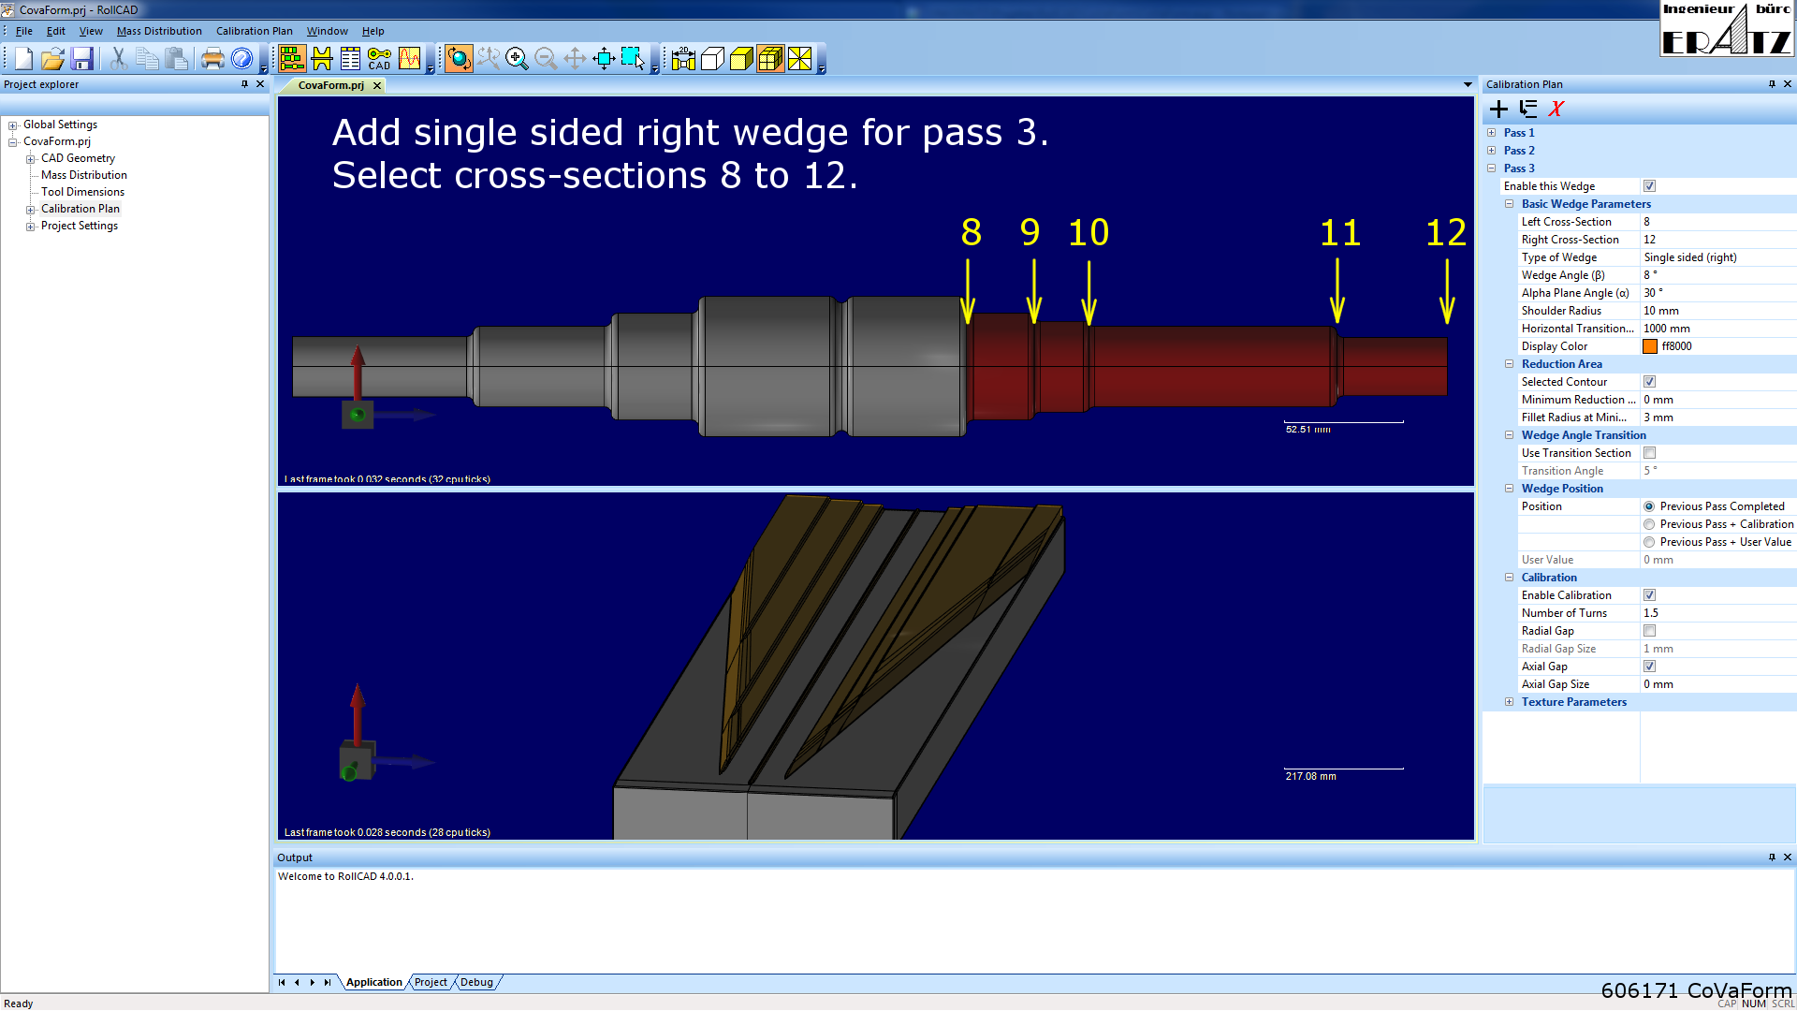The image size is (1797, 1011).
Task: Open the Mass Distribution menu
Action: click(159, 31)
